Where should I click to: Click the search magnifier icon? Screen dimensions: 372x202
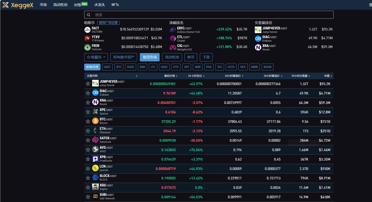(89, 15)
